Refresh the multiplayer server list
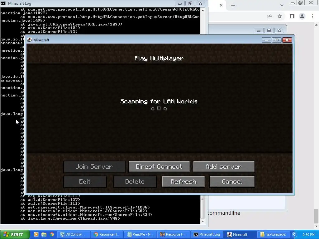The image size is (319, 239). [183, 181]
